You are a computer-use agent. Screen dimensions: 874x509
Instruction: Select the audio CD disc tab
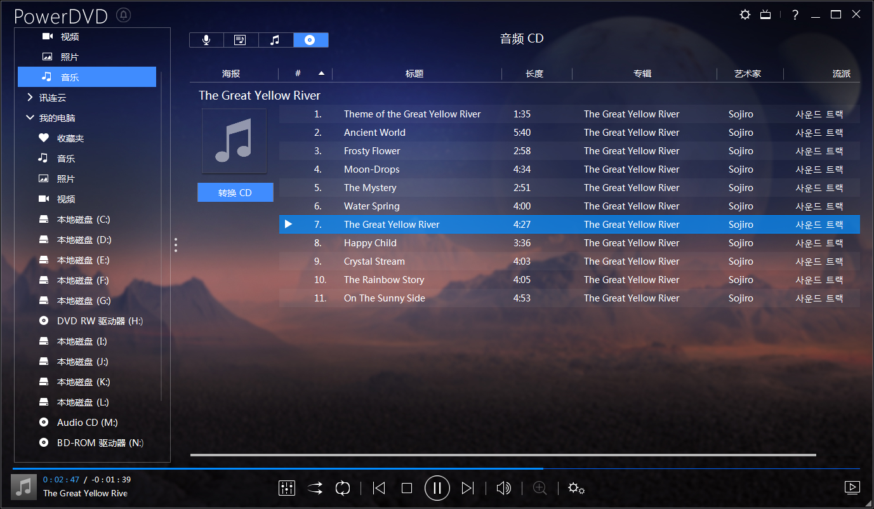tap(310, 40)
